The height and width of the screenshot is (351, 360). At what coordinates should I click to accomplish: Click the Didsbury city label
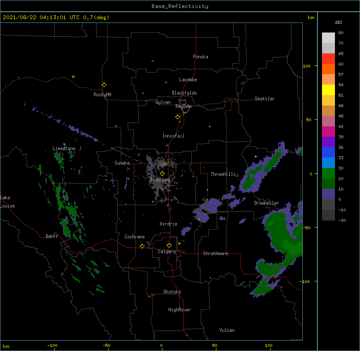point(160,180)
